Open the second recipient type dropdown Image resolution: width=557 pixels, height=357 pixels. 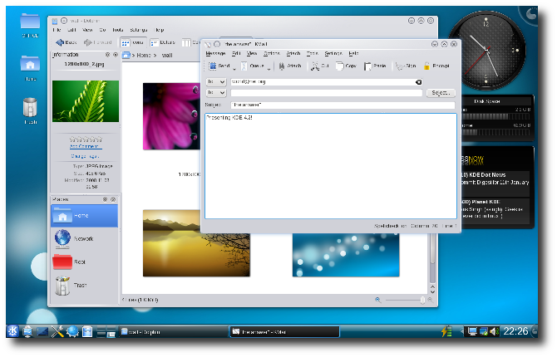[x=215, y=93]
